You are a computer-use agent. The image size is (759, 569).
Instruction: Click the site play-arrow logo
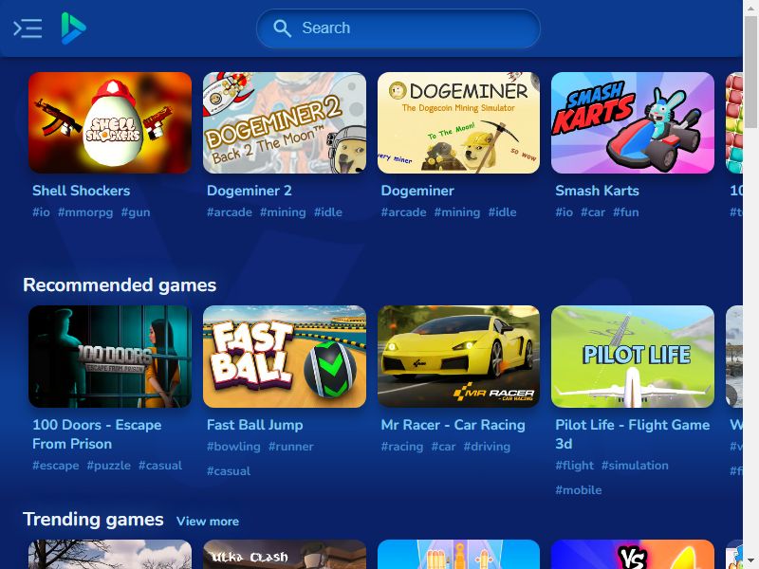(73, 28)
